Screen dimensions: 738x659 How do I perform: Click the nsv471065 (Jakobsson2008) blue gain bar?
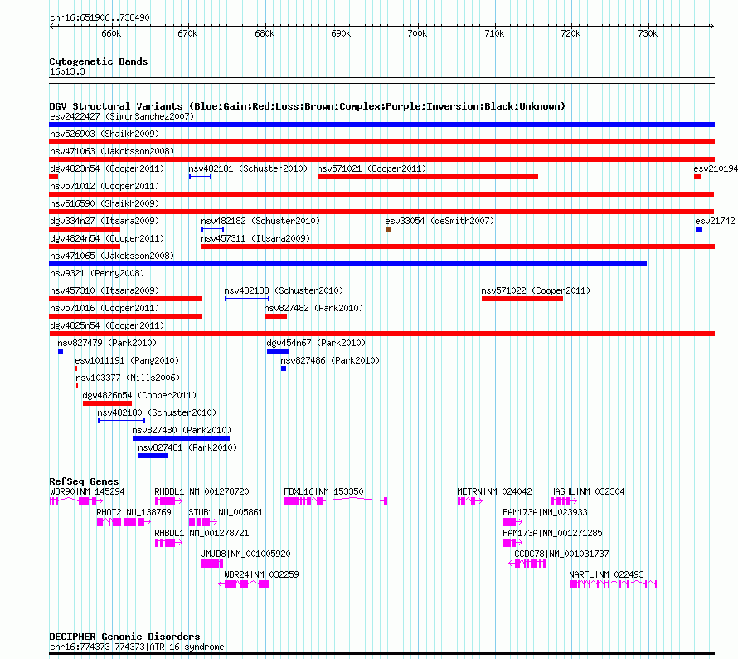point(347,264)
